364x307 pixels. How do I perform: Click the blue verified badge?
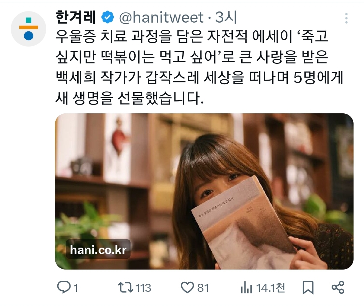(108, 18)
